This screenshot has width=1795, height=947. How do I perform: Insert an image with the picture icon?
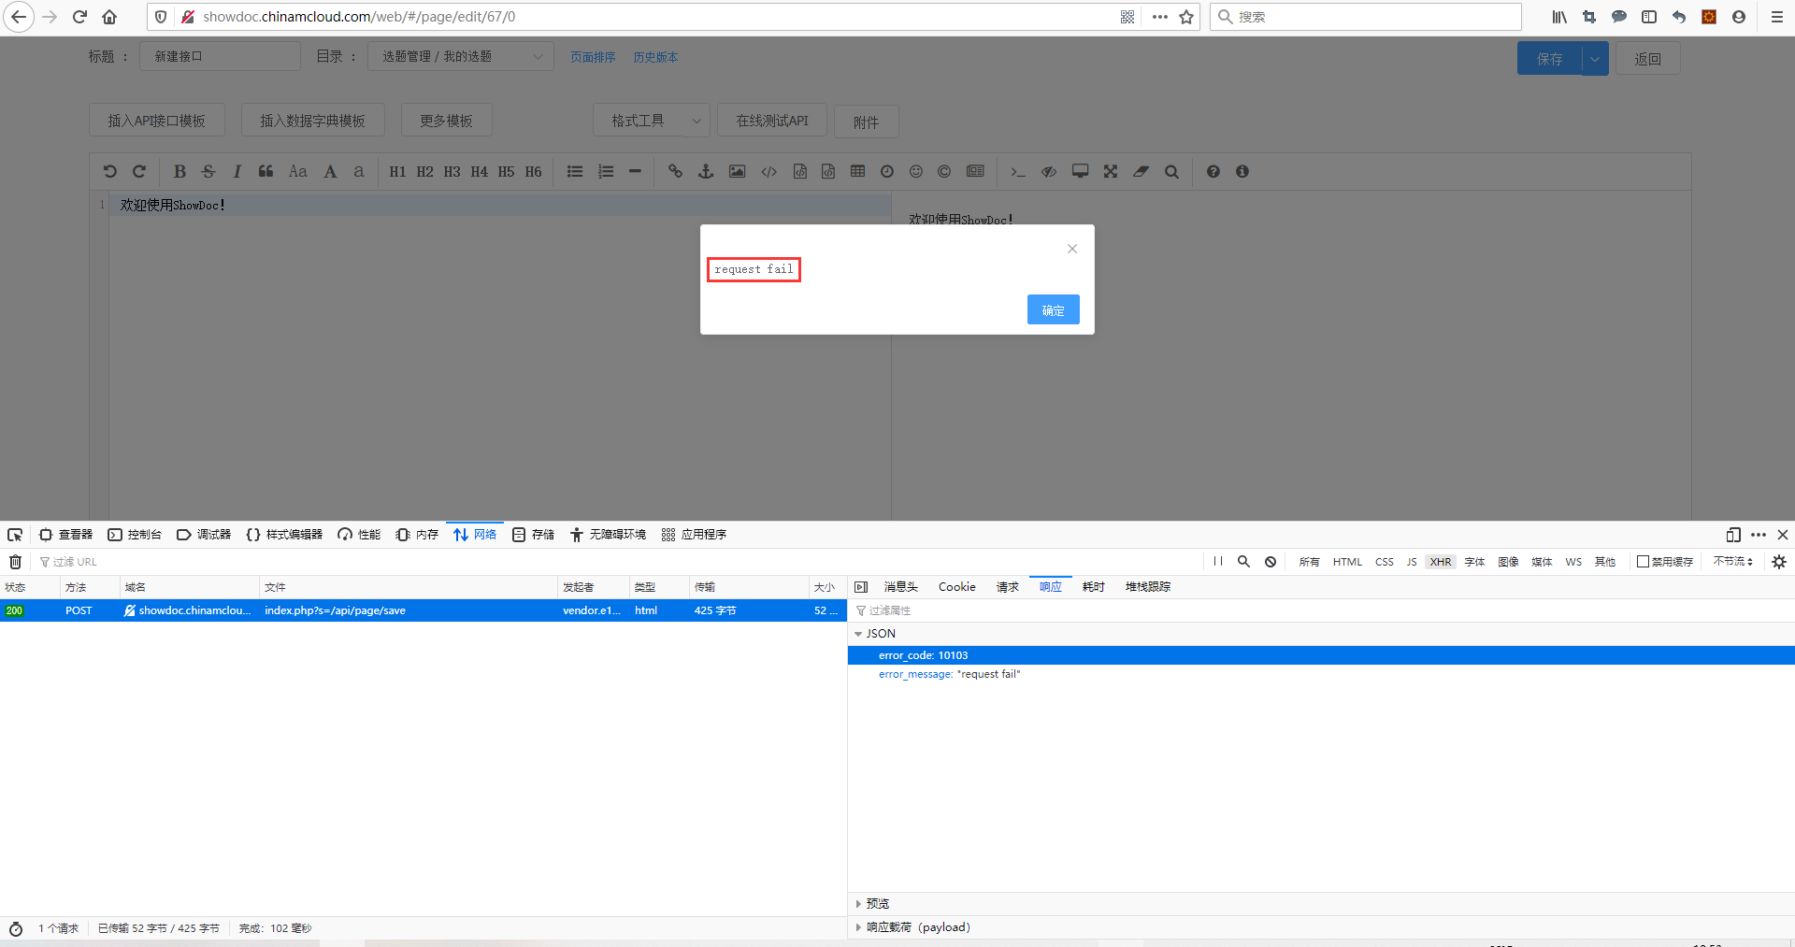738,171
